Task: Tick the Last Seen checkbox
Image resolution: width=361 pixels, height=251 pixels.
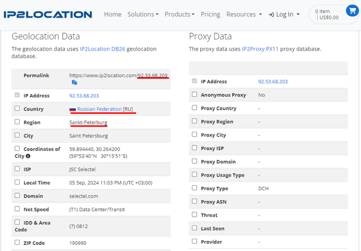Action: (x=195, y=228)
